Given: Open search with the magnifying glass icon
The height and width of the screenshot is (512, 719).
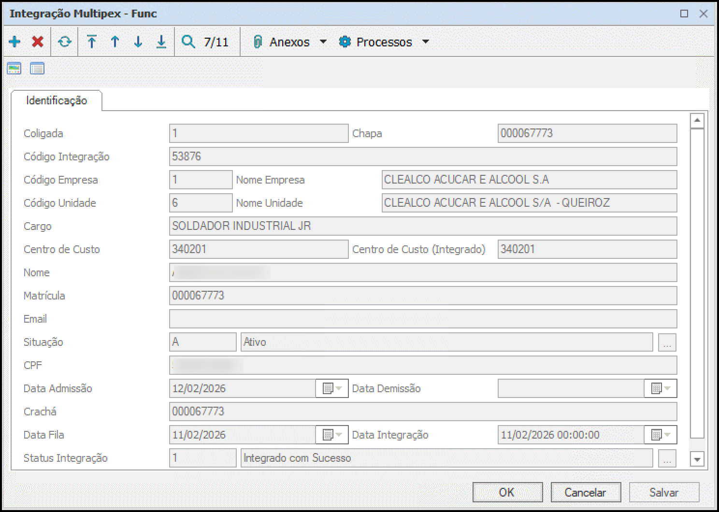Looking at the screenshot, I should click(x=188, y=42).
